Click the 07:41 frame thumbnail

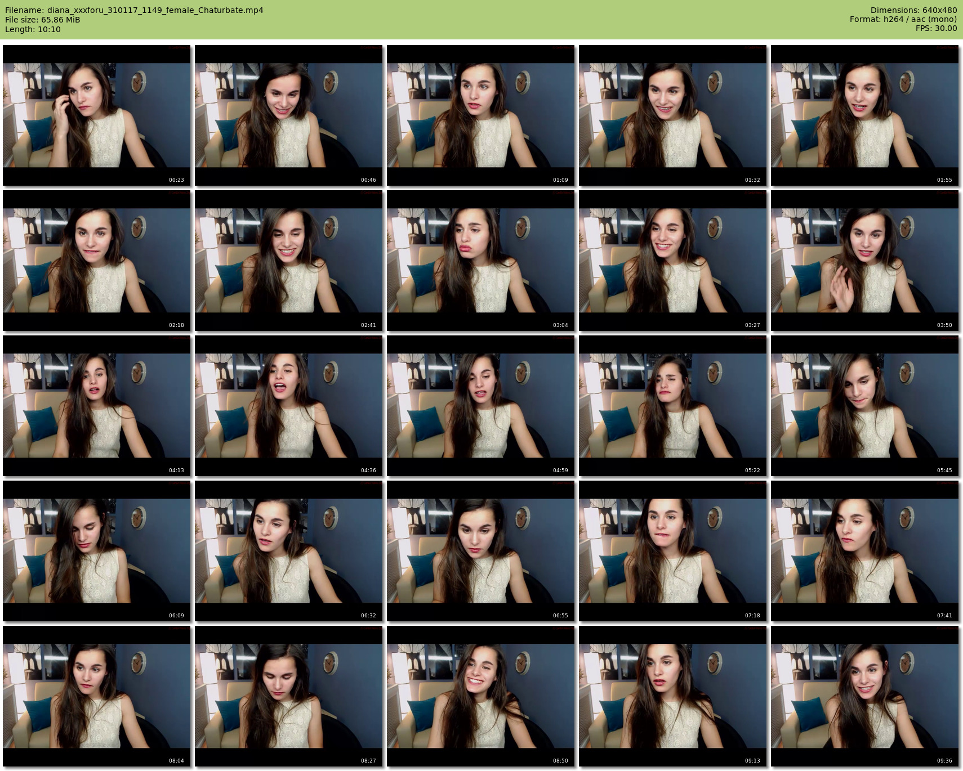(864, 551)
